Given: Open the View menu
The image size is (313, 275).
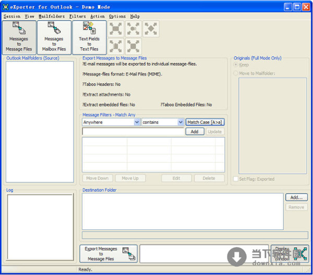Looking at the screenshot, I should pos(30,16).
